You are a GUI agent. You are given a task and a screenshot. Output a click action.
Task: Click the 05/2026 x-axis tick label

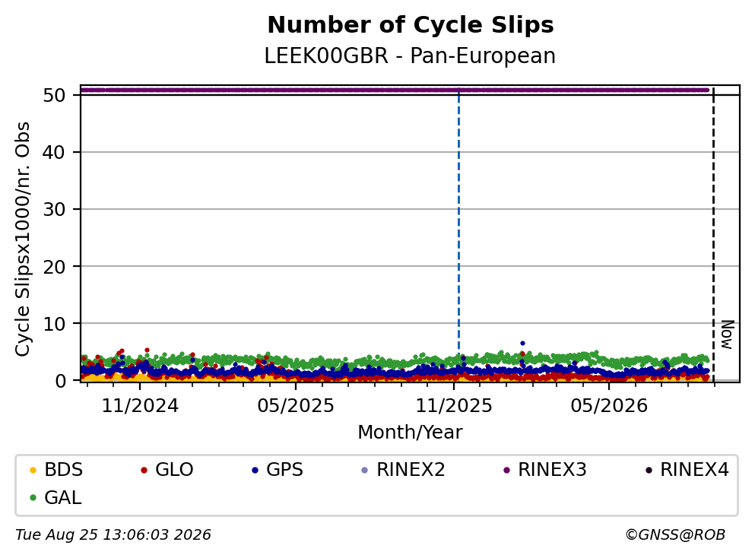coord(609,406)
